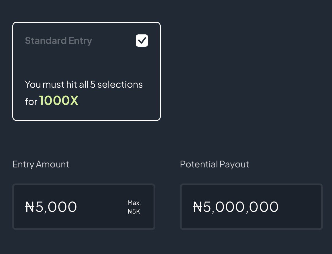Click the Naira symbol in Potential Payout
The width and height of the screenshot is (332, 254).
[x=198, y=207]
